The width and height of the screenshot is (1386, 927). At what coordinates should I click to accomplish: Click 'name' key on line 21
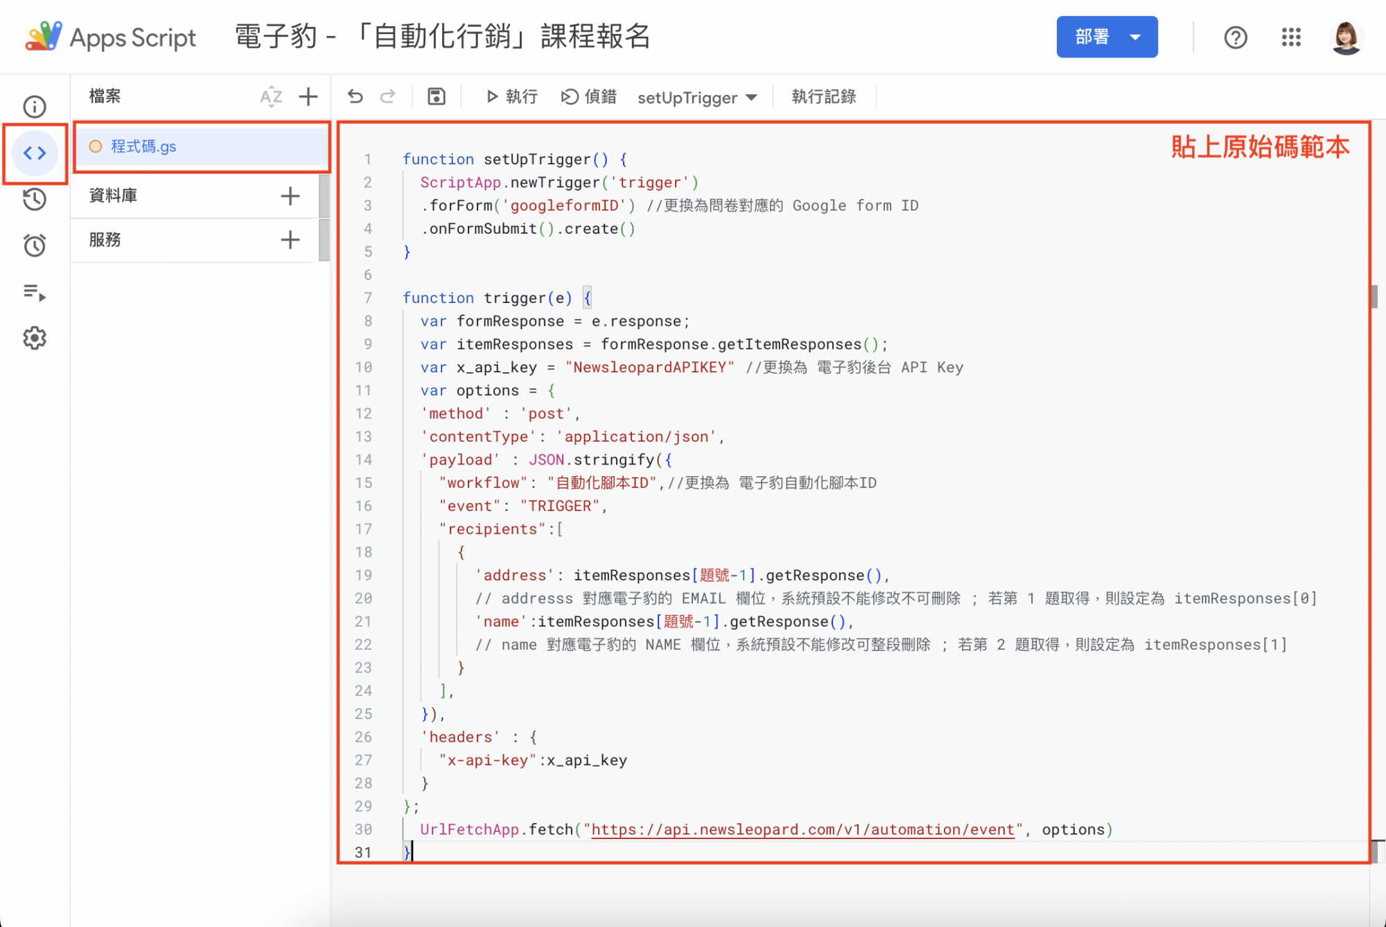point(502,622)
